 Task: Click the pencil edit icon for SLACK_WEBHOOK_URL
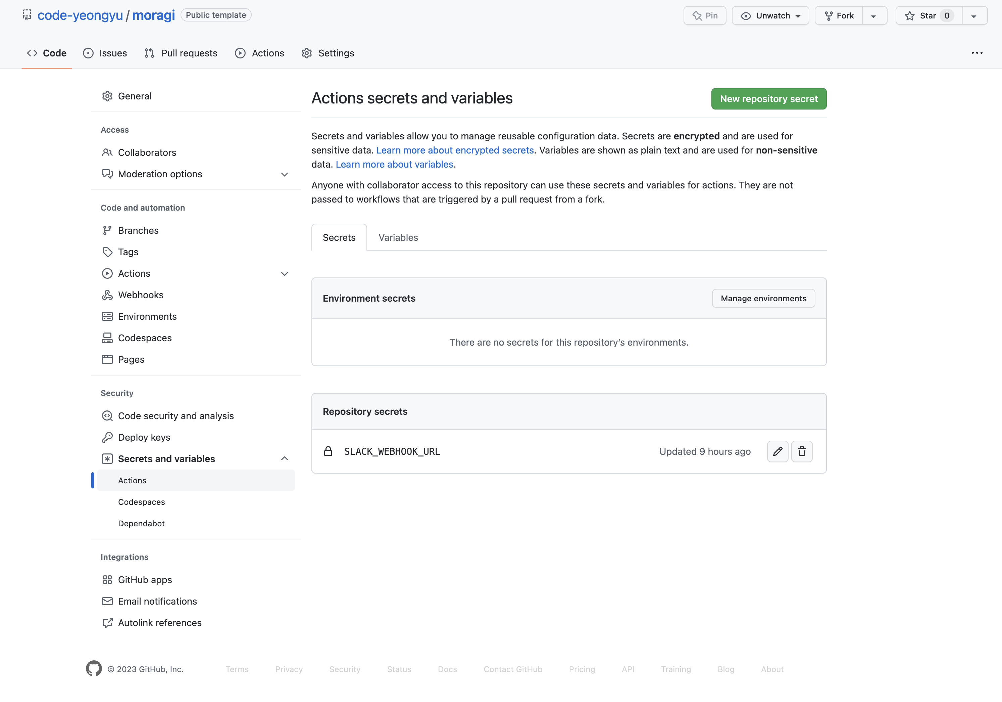point(777,451)
